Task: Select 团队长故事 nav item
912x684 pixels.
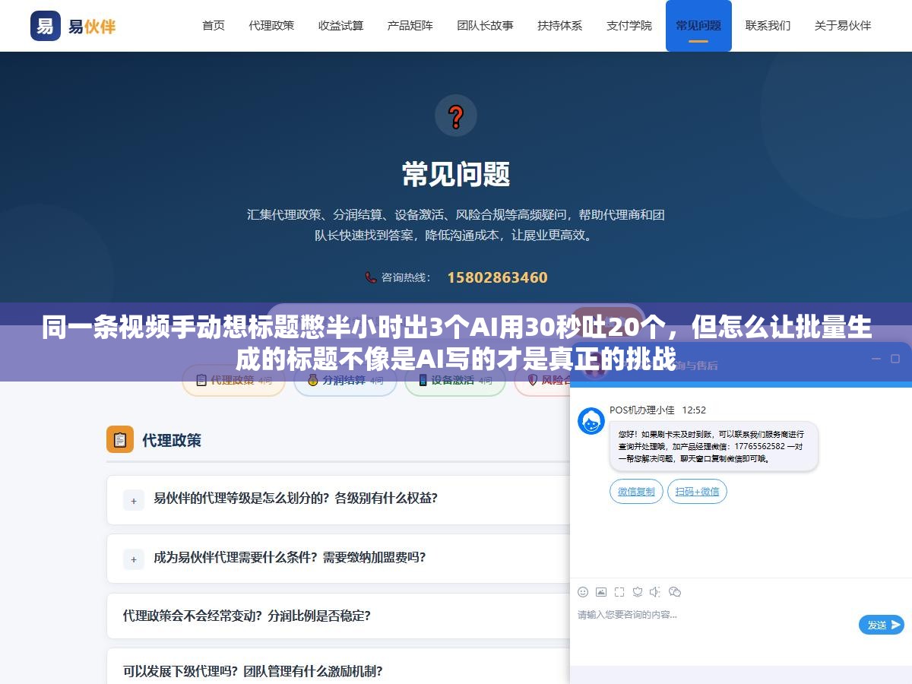Action: (x=485, y=26)
